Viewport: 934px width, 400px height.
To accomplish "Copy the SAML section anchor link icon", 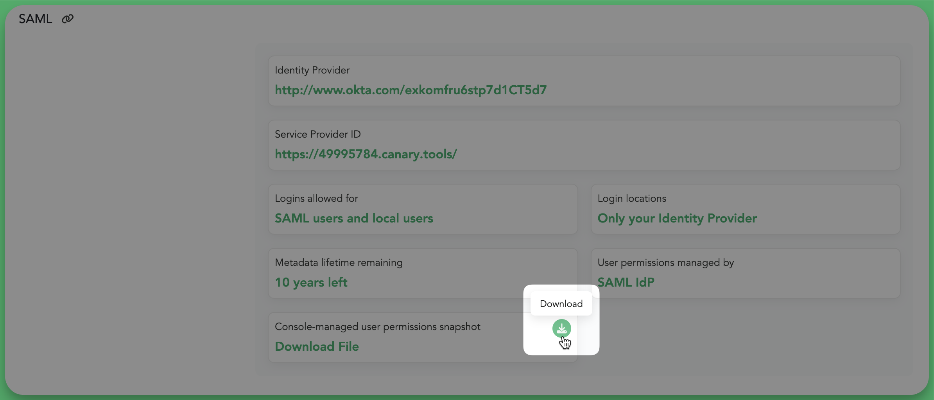I will 68,19.
